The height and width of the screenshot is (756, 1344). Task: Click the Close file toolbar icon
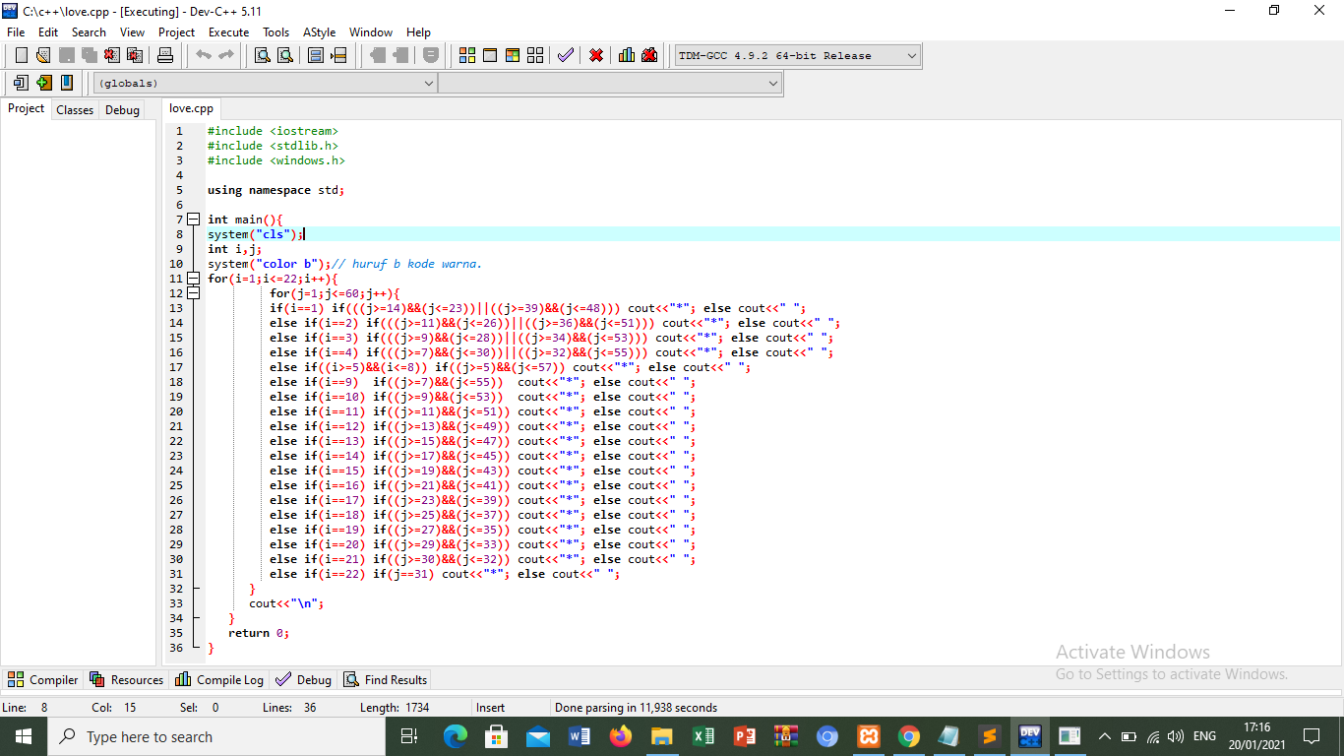coord(112,55)
